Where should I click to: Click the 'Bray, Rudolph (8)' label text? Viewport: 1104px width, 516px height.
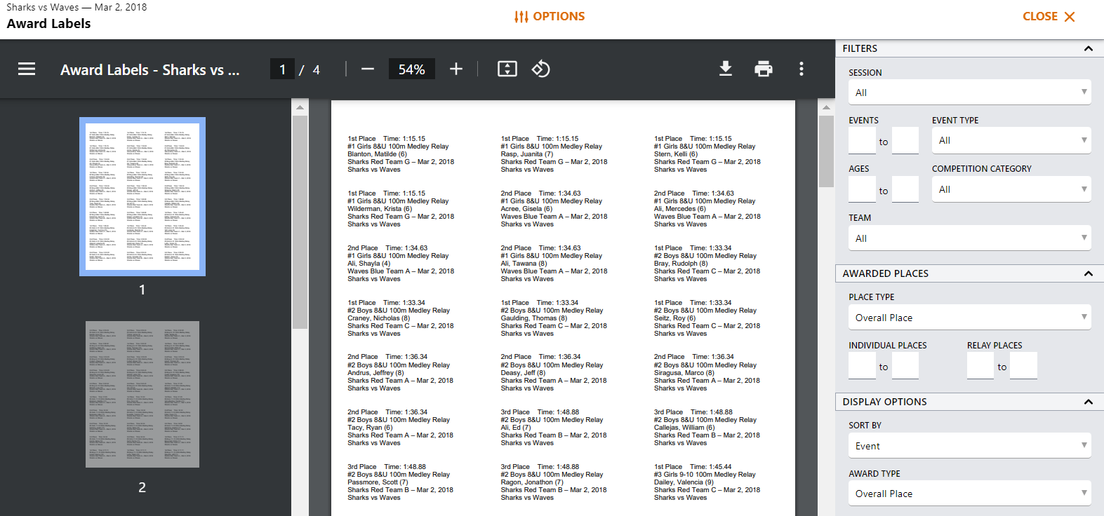point(681,264)
